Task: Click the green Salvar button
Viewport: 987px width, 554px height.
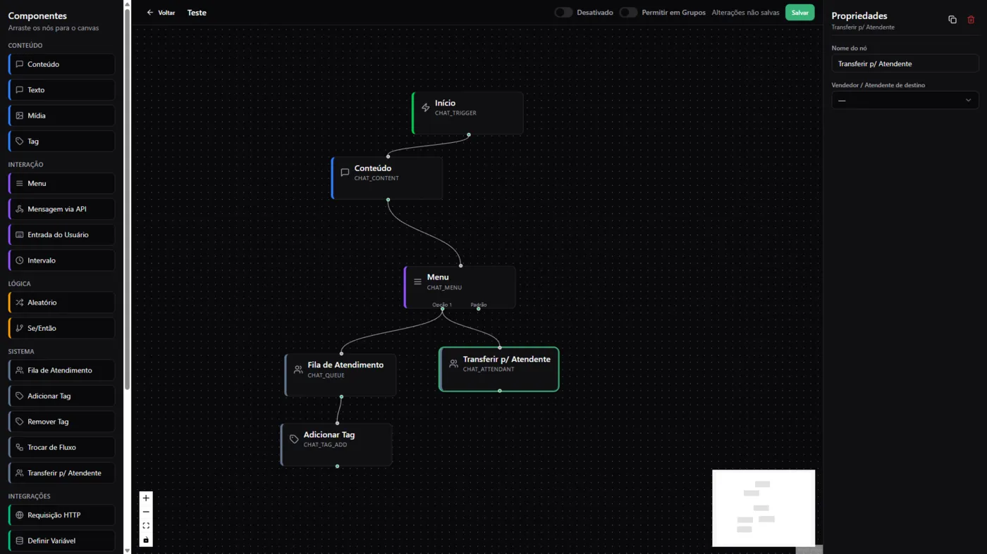Action: [x=799, y=13]
